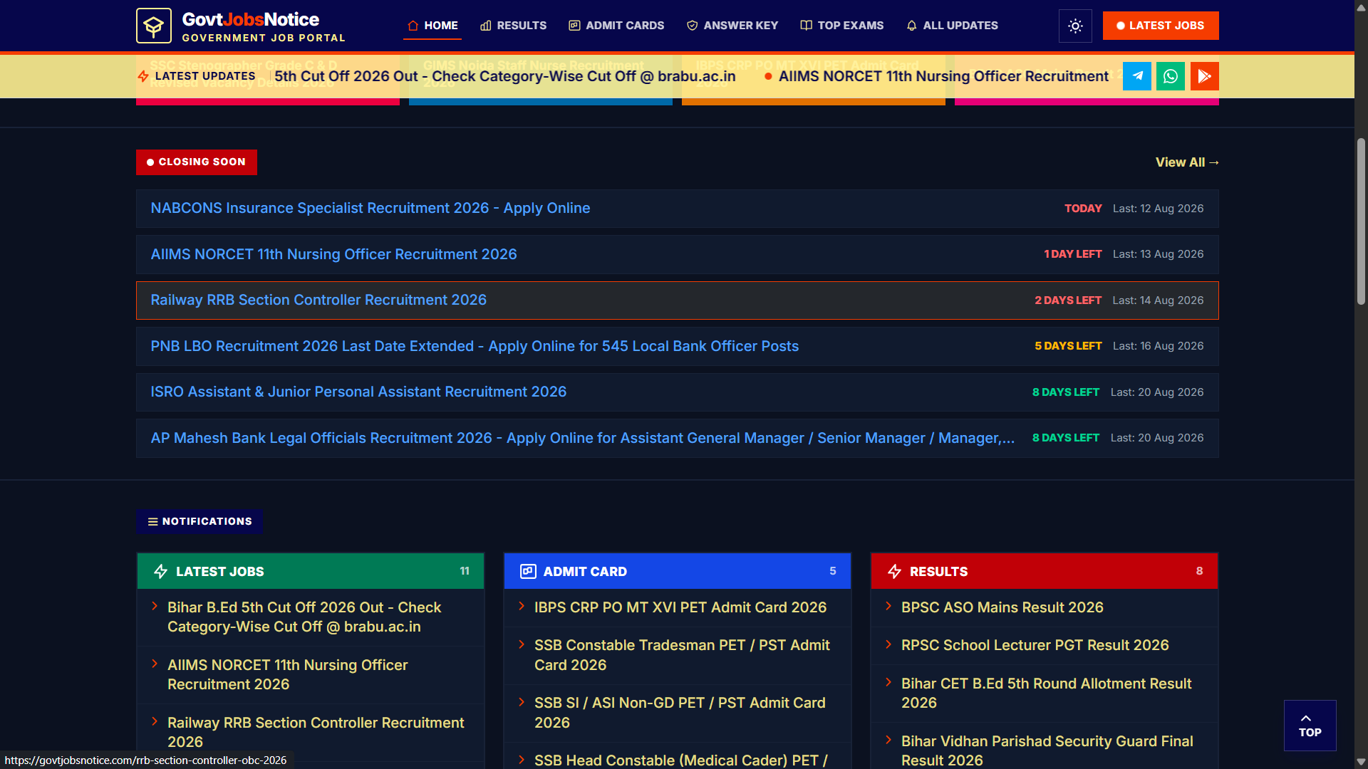Open IBPS CRP PO MT XVI PET Admit Card
Screen dimensions: 1368x769
(x=680, y=607)
